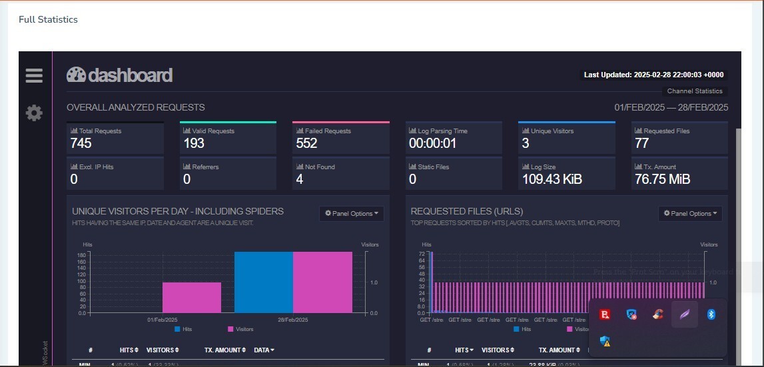Sort Unique Visitors table by TX. AMOUNT

[x=225, y=350]
